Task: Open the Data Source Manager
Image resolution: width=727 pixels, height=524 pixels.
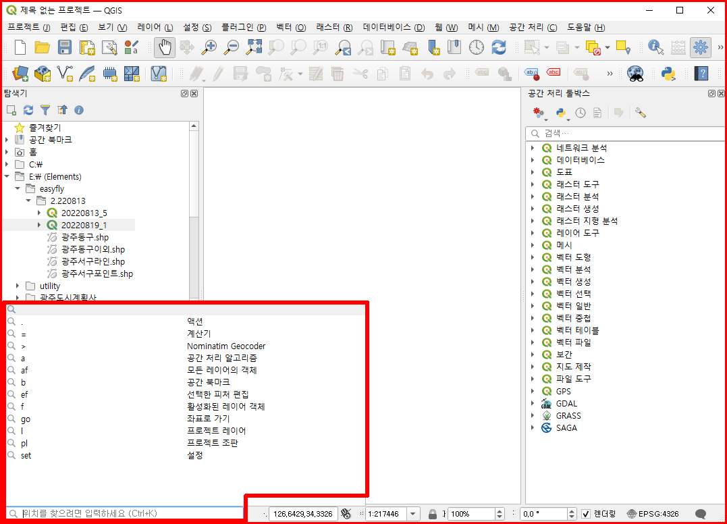Action: 20,74
